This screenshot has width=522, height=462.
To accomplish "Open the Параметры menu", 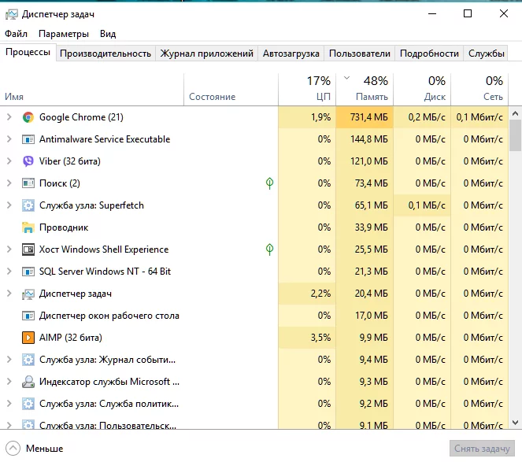I will pyautogui.click(x=64, y=34).
